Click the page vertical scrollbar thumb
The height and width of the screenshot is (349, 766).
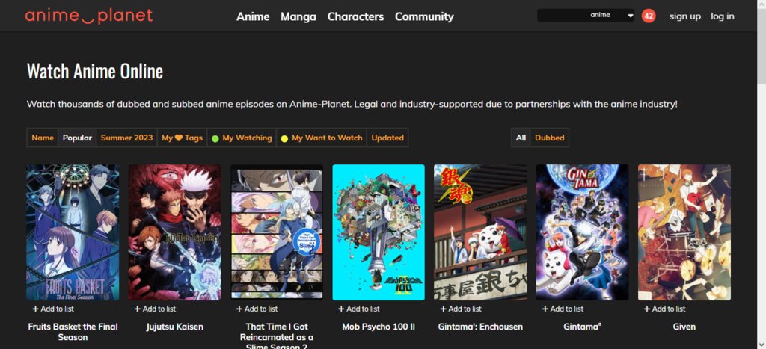point(761,46)
